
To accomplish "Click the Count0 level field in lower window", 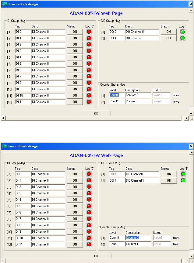I will click(117, 238).
